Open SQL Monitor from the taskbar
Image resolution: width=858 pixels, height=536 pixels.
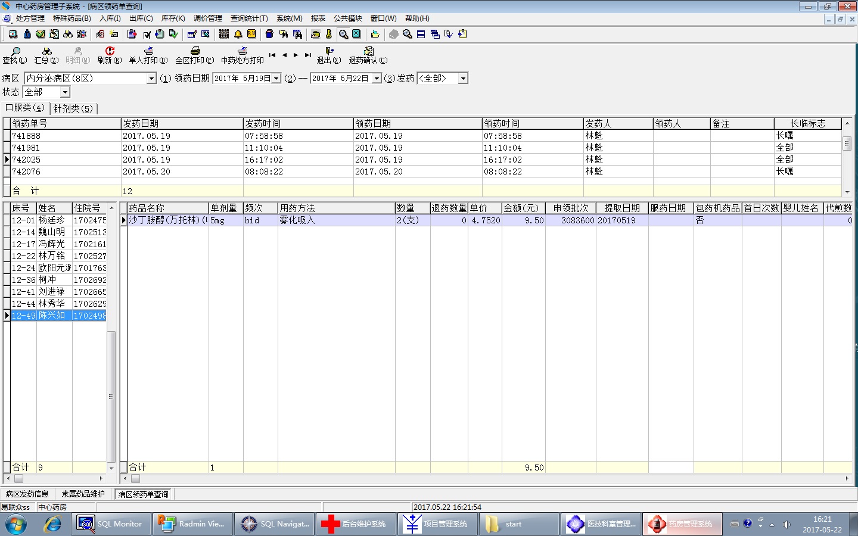111,524
